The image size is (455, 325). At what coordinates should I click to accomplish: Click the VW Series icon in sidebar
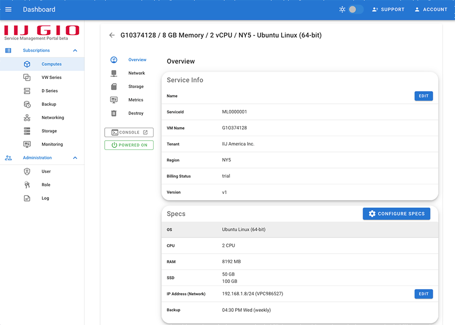coord(27,77)
